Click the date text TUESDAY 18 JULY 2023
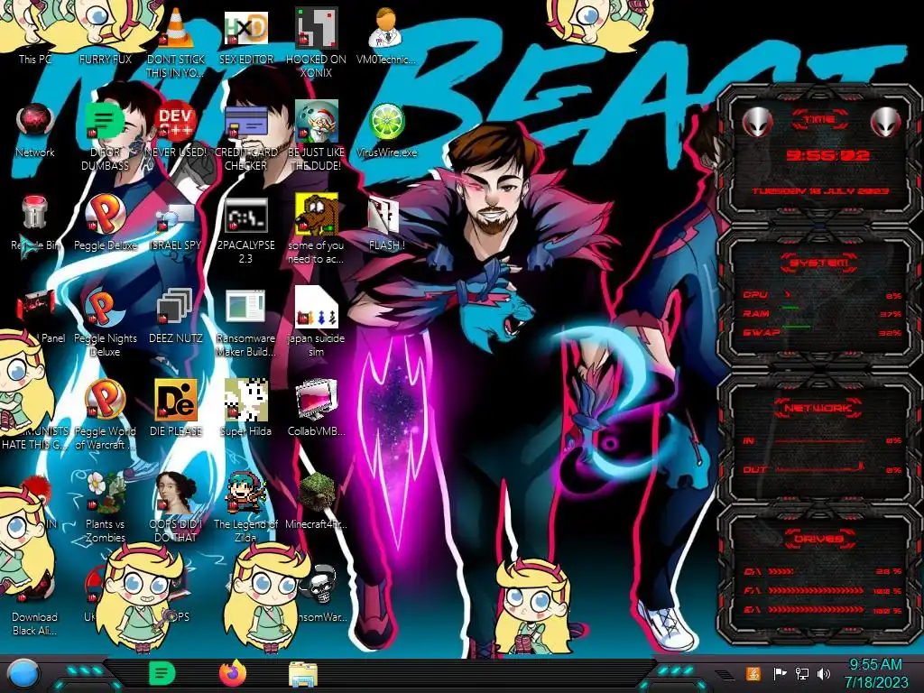924x693 pixels. click(x=819, y=191)
